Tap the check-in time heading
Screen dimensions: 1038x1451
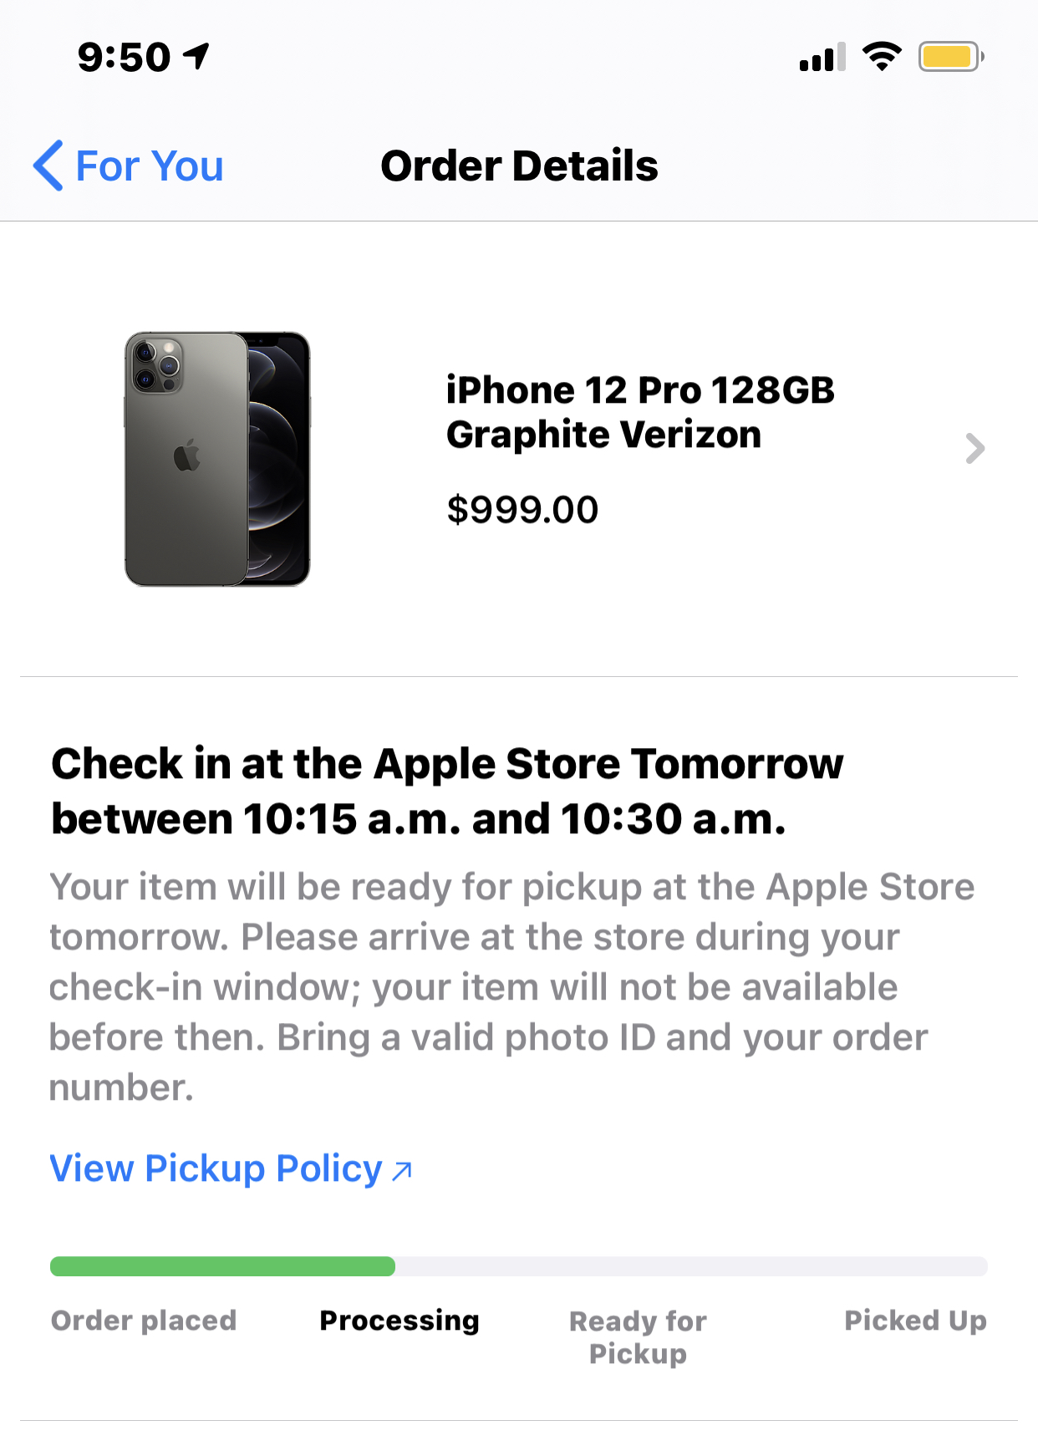(x=447, y=791)
